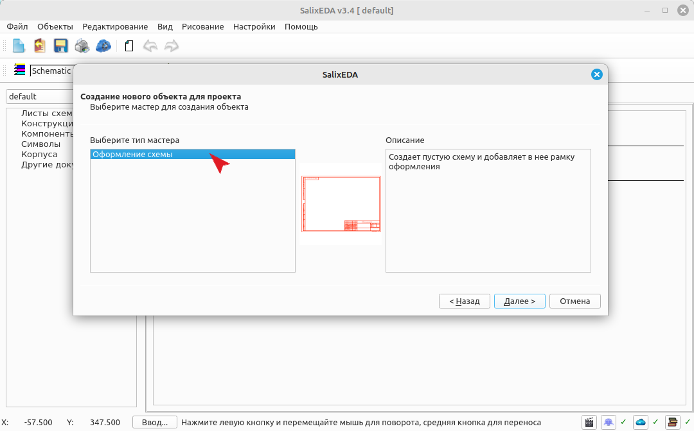Select Компоненты in project tree
694x431 pixels.
click(x=47, y=133)
